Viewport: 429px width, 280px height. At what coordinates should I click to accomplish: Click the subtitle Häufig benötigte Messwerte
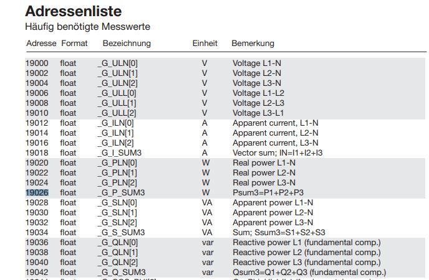(x=87, y=27)
